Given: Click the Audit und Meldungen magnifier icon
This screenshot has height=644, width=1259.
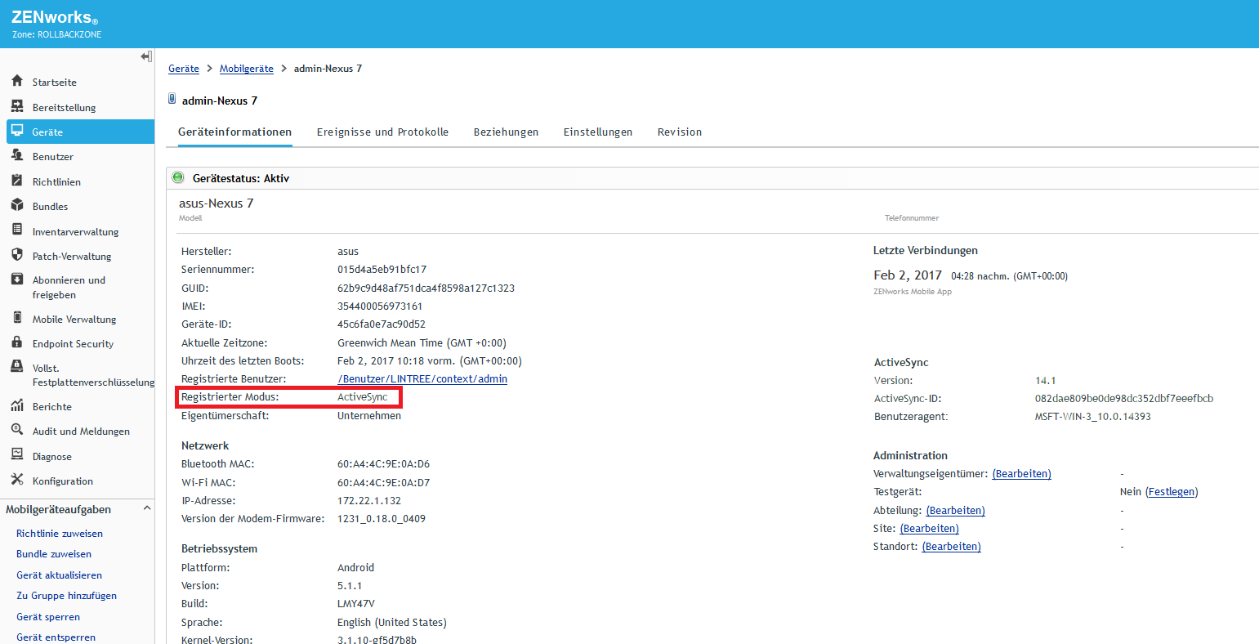Looking at the screenshot, I should 17,430.
